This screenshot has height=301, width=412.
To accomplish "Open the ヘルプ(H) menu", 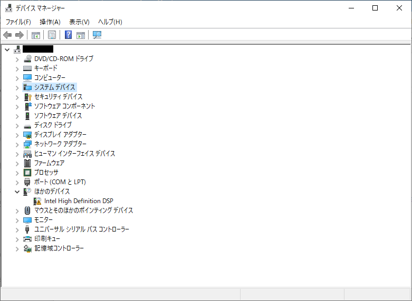I will click(110, 22).
